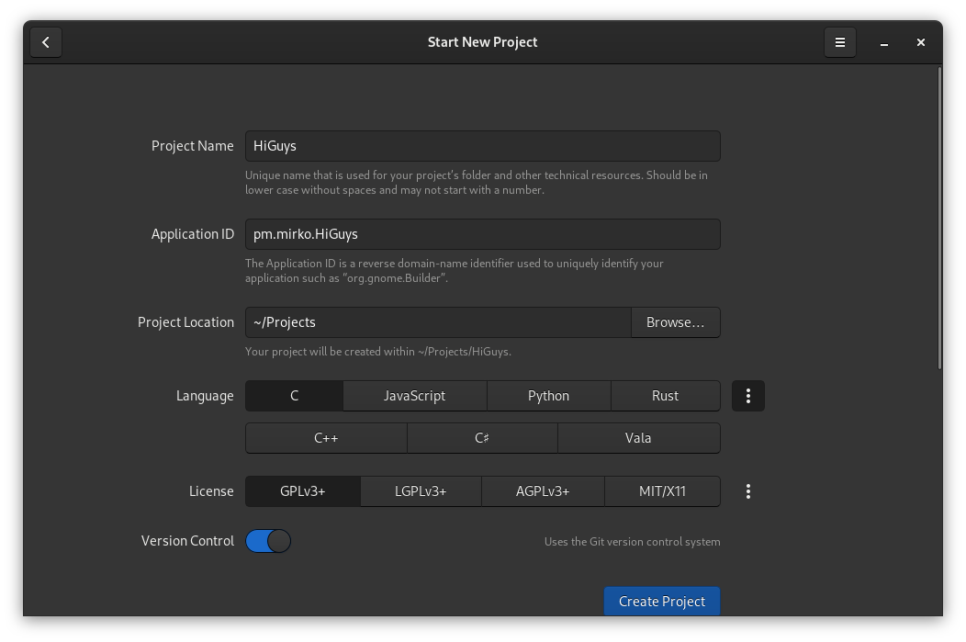Select Rust language option
The height and width of the screenshot is (642, 966).
pos(665,396)
